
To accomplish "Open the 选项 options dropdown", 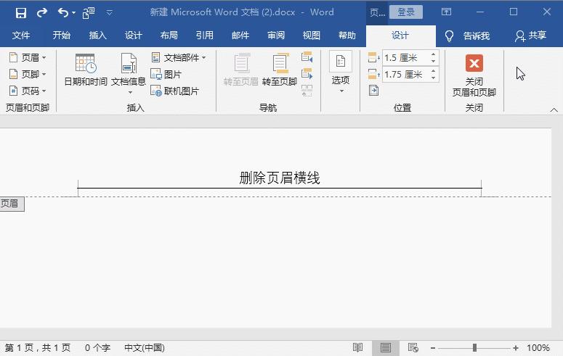I will pyautogui.click(x=341, y=73).
